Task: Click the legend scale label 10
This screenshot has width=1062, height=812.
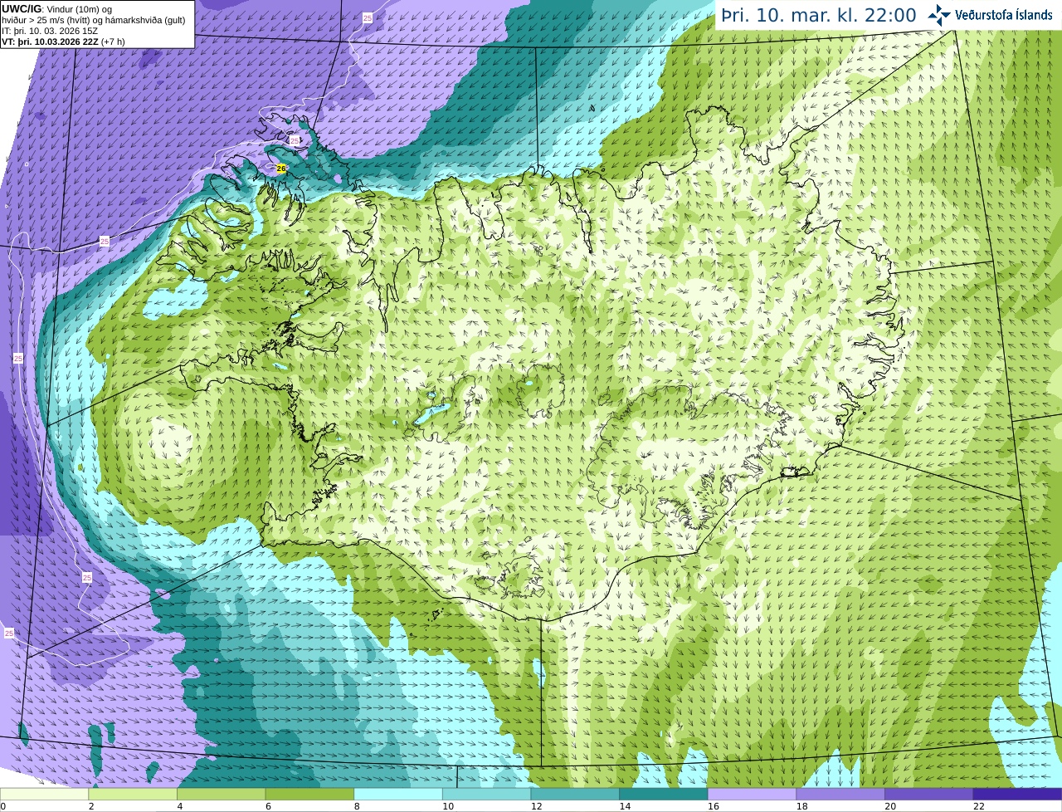Action: (x=448, y=806)
